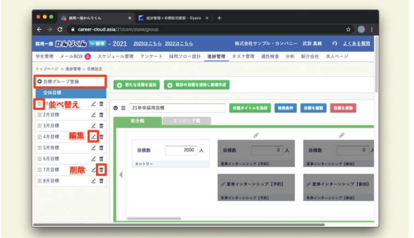Select 全体目標 in the sidebar
This screenshot has height=238, width=414.
(x=71, y=93)
